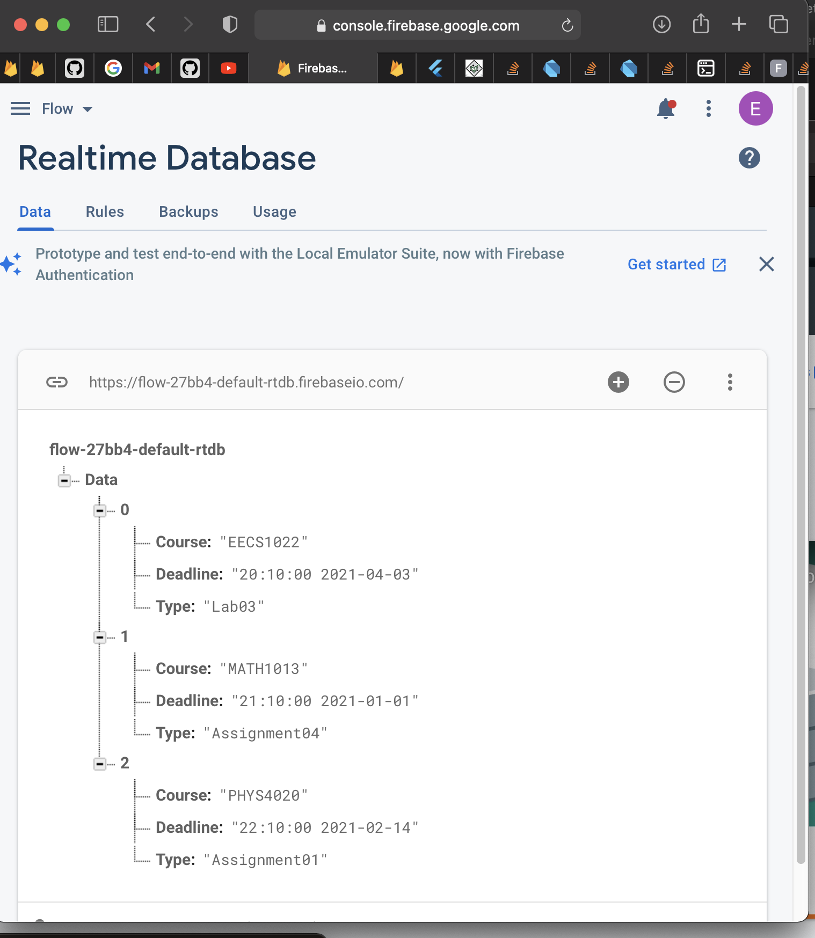Switch to the Flutter tab
Viewport: 815px width, 938px height.
[x=435, y=68]
